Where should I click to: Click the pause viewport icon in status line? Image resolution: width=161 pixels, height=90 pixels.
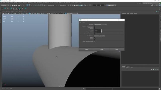[x=86, y=5]
